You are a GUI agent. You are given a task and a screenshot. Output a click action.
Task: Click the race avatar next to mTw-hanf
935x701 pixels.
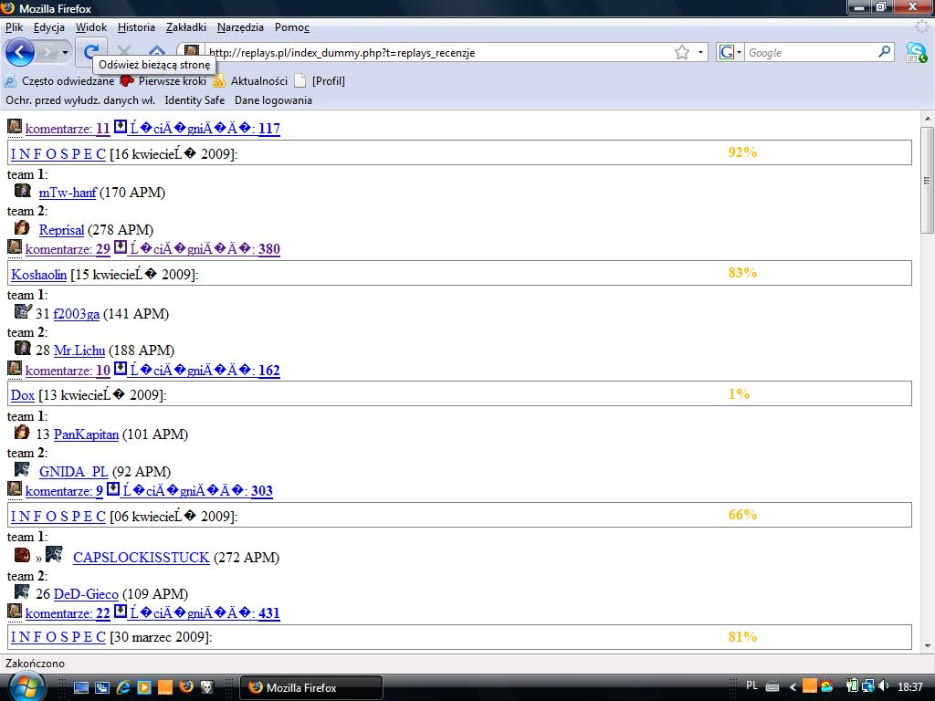23,191
